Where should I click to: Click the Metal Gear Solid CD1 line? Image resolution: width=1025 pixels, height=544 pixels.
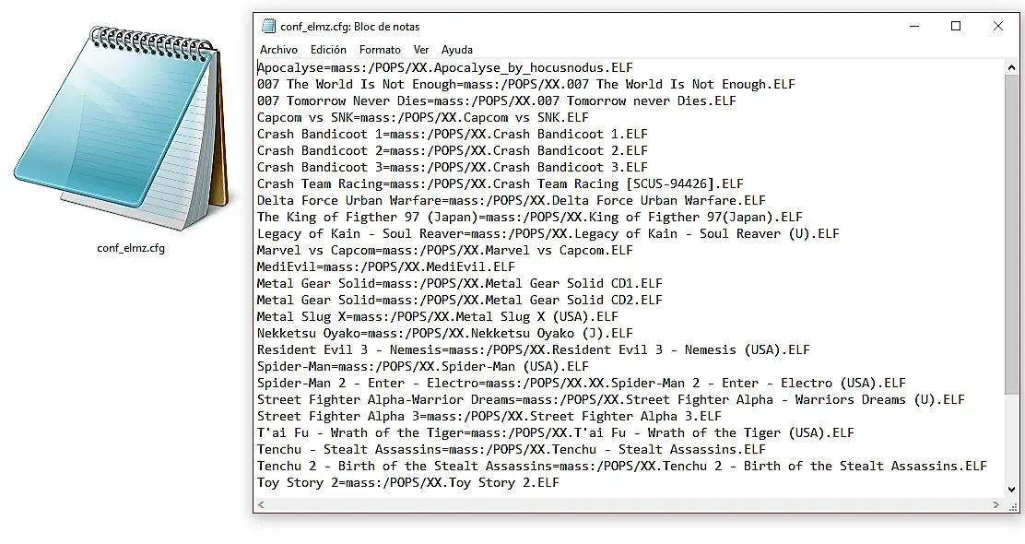pyautogui.click(x=460, y=284)
